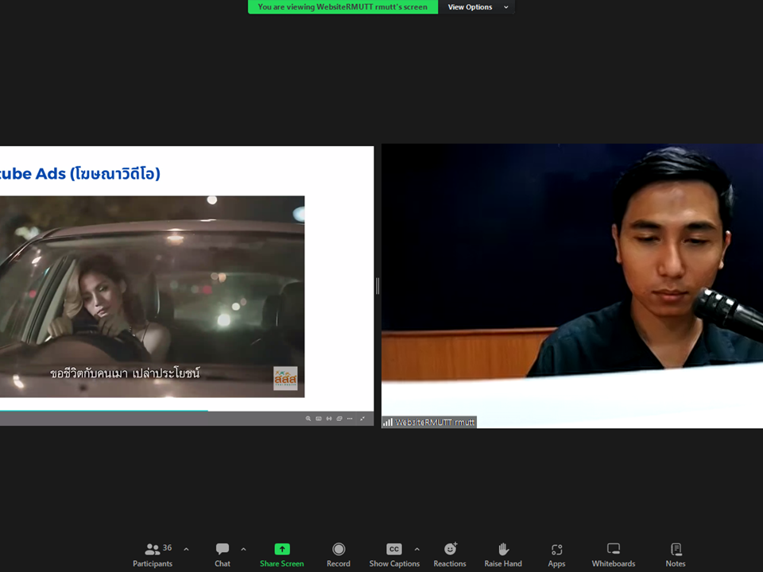Viewport: 763px width, 572px height.
Task: Click the car video thumbnail on the slide
Action: click(153, 296)
